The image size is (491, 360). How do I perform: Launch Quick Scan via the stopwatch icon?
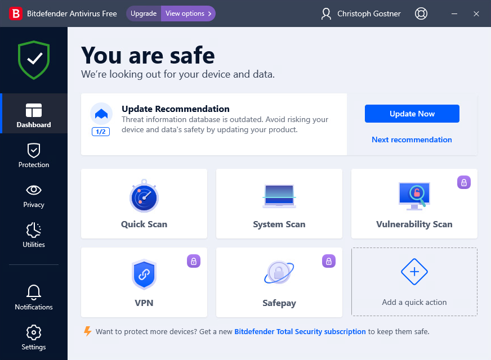144,197
